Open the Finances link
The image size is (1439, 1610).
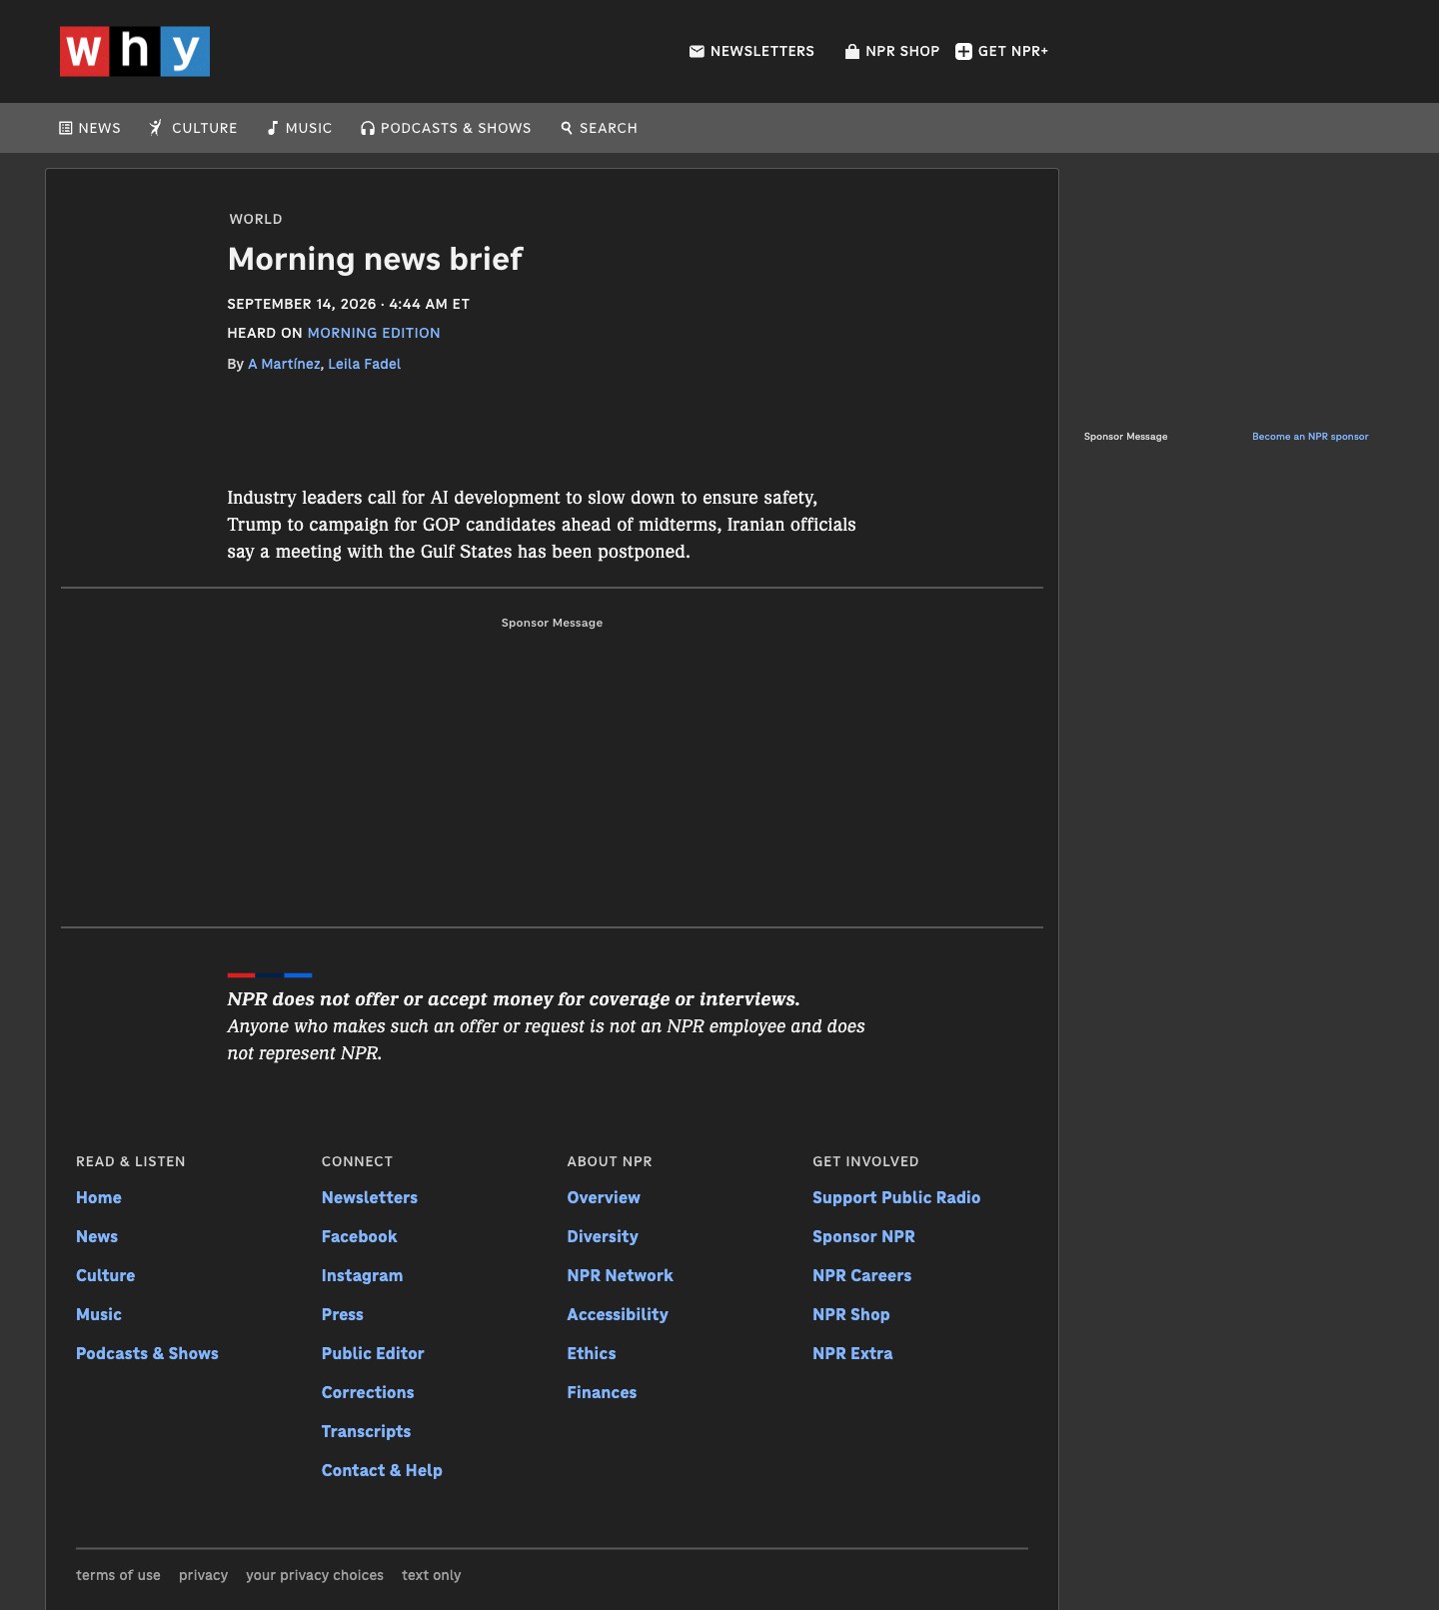pos(602,1392)
